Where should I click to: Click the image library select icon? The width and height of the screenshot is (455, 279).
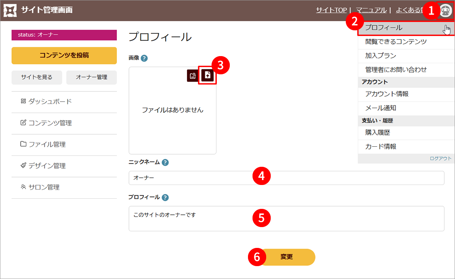point(193,75)
